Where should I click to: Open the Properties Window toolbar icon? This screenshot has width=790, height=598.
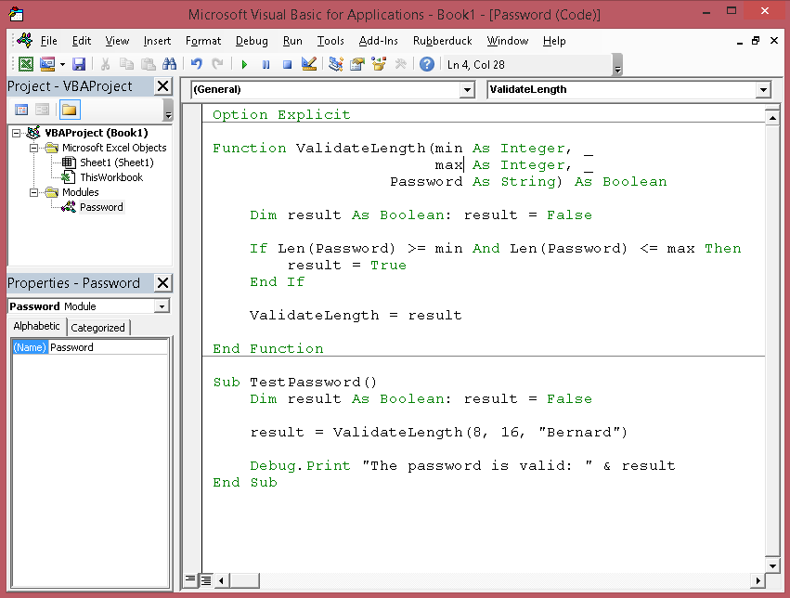click(x=357, y=64)
